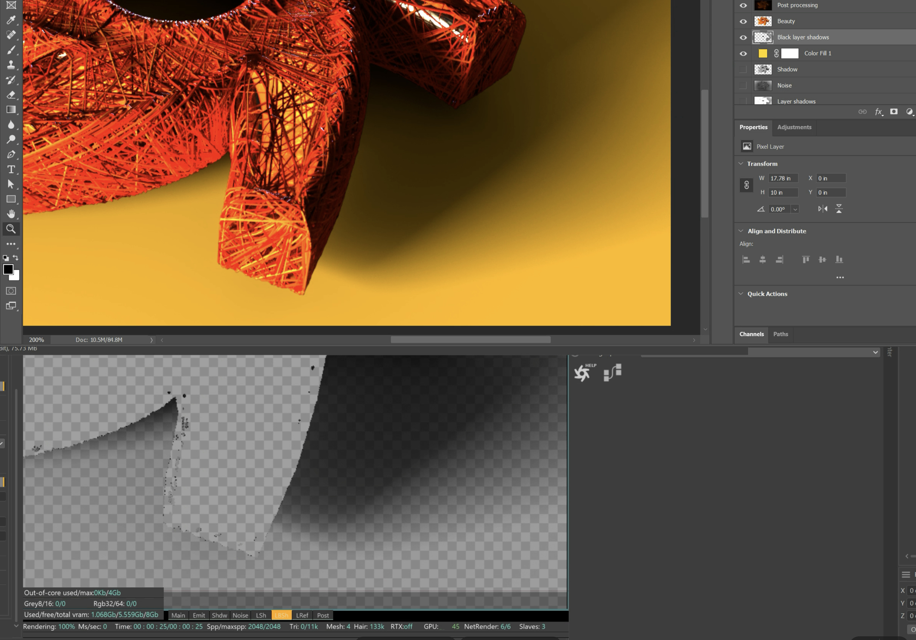Click the Octane HELP icon
Screen dimensions: 916x640
(x=584, y=373)
